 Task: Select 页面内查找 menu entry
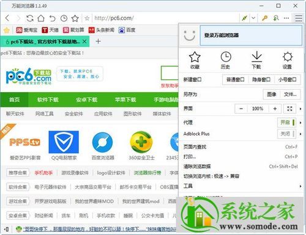(x=241, y=146)
